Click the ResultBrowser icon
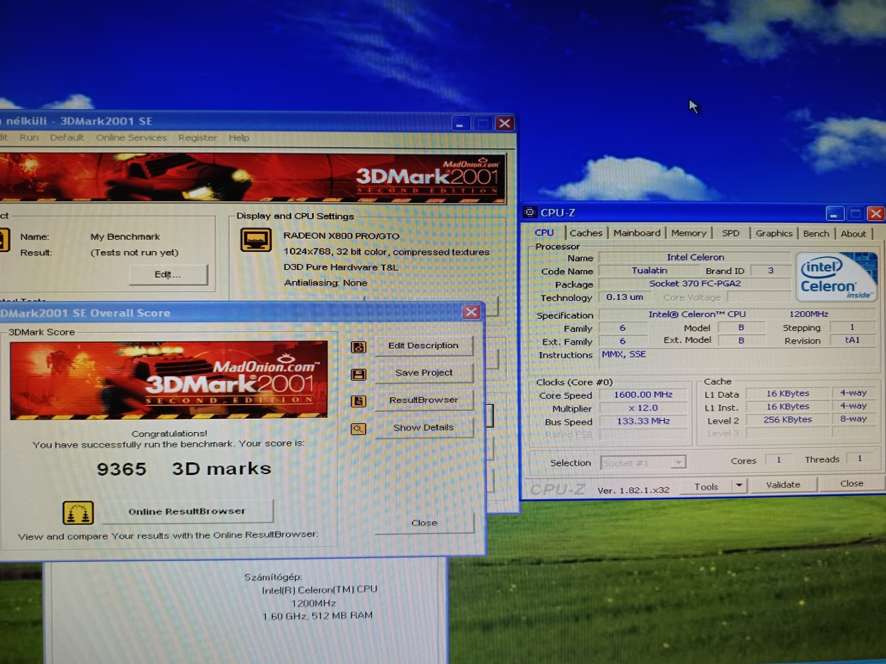886x664 pixels. click(359, 401)
